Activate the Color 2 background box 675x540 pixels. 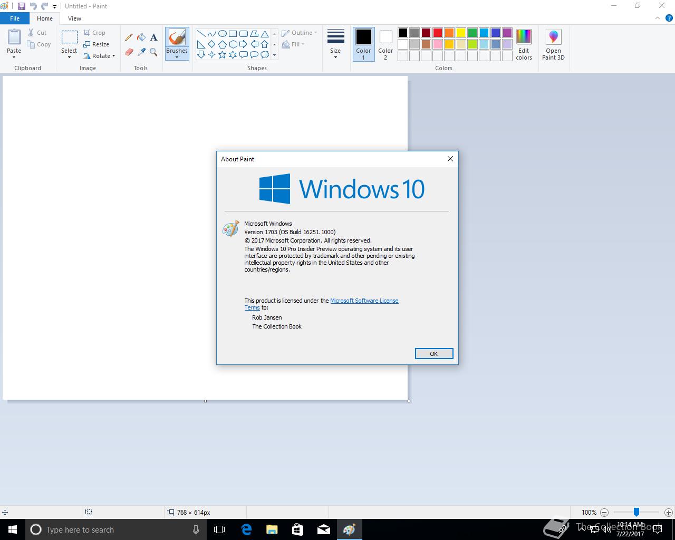(x=385, y=44)
